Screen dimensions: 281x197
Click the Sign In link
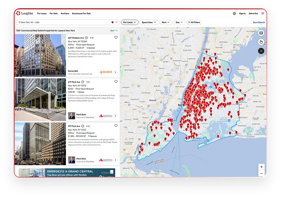(242, 13)
